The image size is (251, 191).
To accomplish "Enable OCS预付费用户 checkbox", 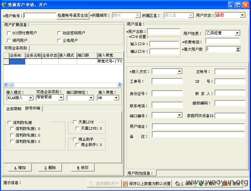I will (x=9, y=33).
